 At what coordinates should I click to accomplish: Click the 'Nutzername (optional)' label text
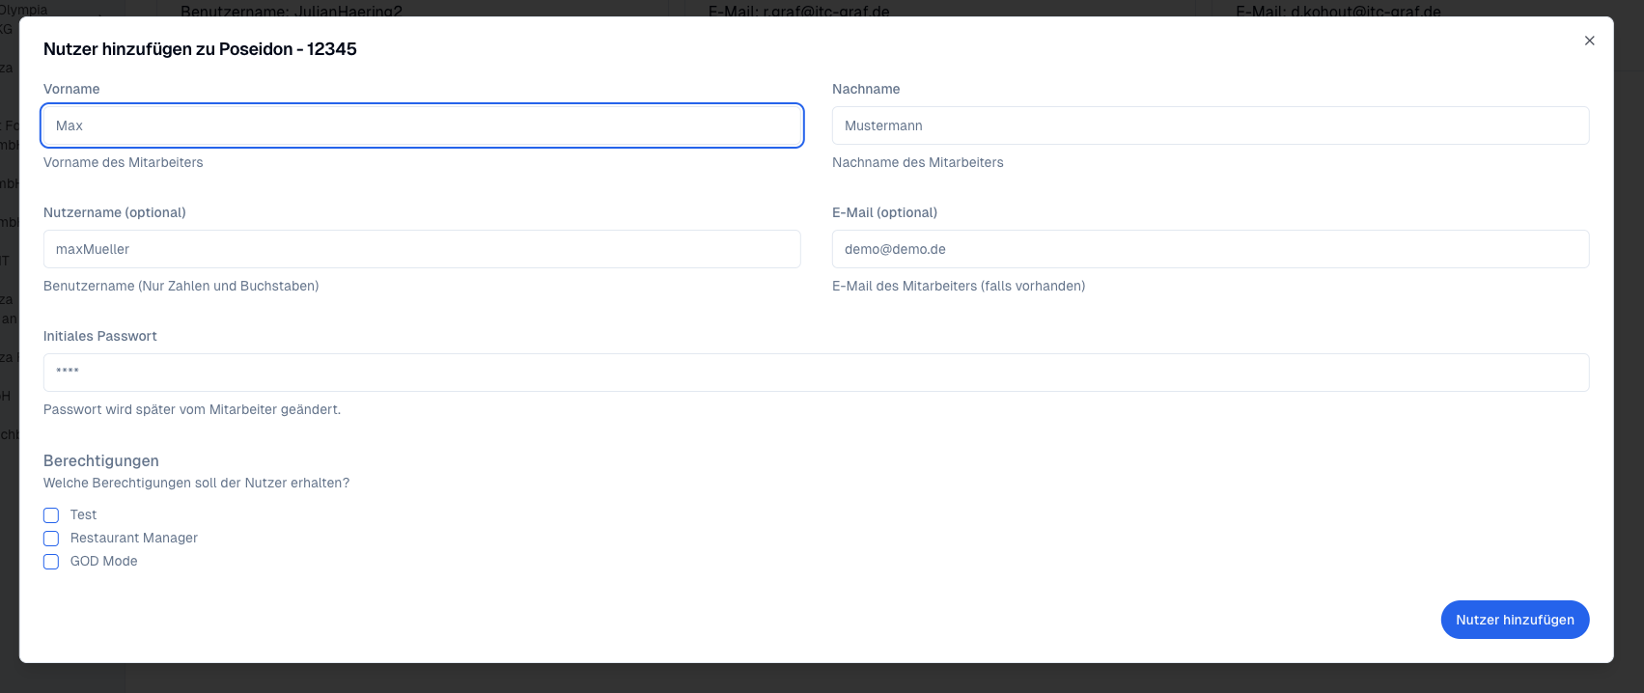coord(114,212)
